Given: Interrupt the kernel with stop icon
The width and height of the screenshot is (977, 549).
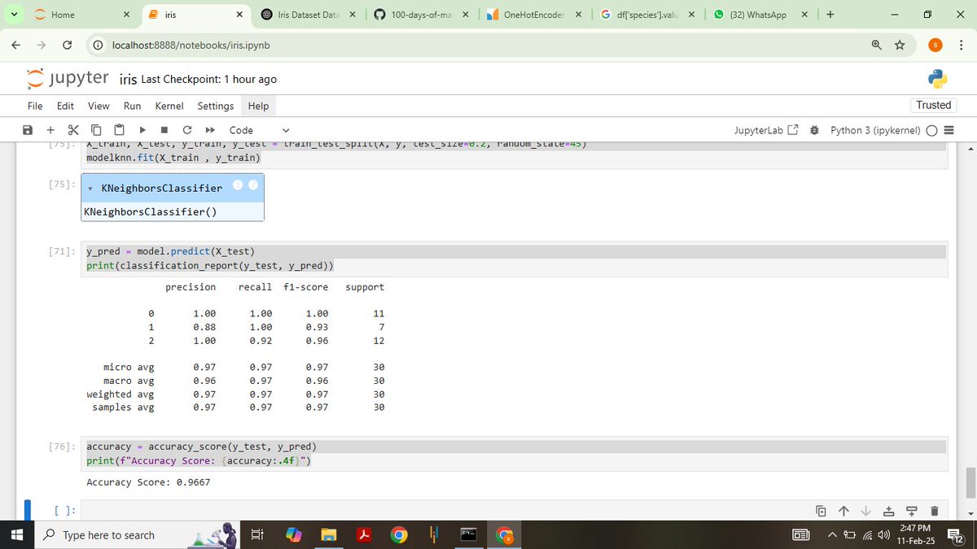Looking at the screenshot, I should tap(164, 130).
